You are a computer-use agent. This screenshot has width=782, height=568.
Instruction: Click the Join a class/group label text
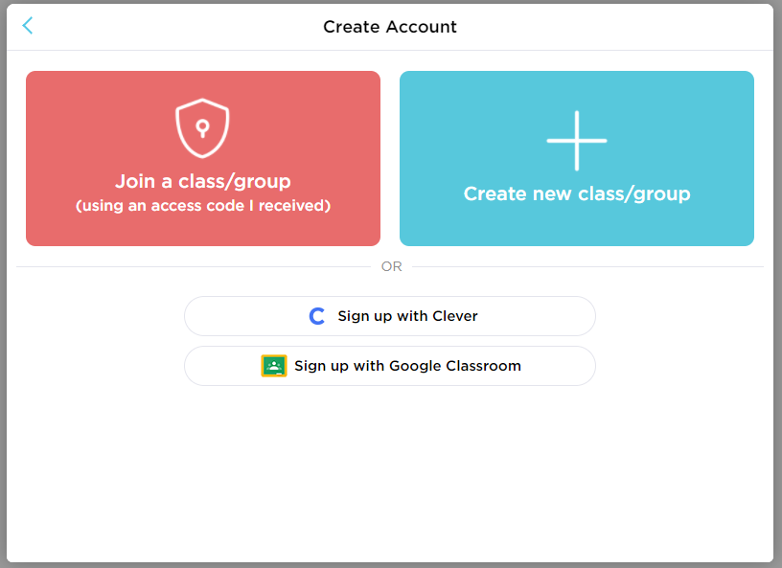[202, 182]
